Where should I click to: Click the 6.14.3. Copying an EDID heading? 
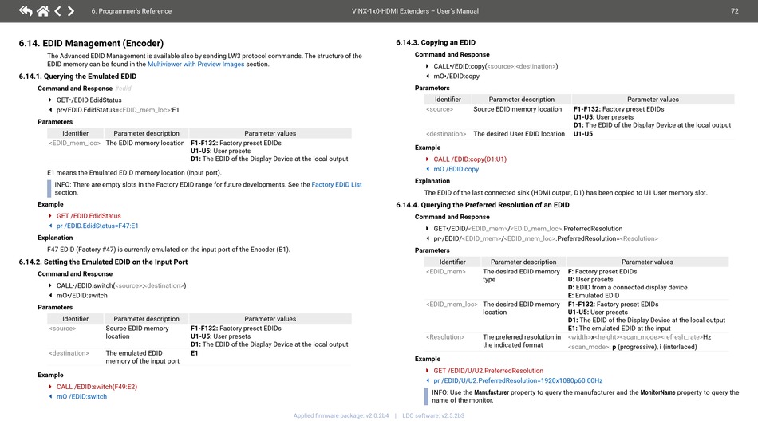436,42
